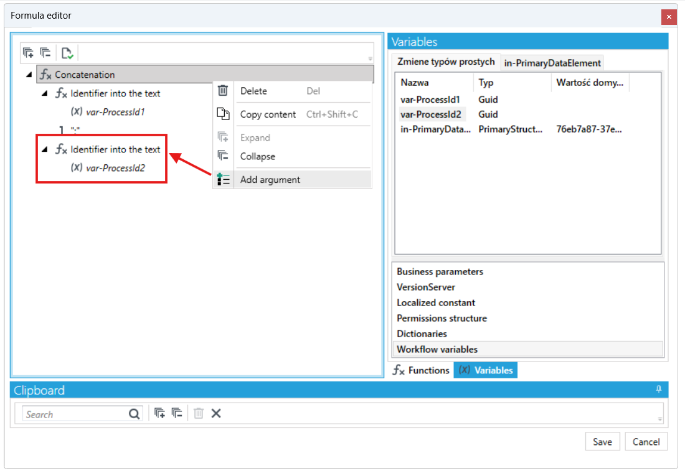Click the Typ column header
The width and height of the screenshot is (685, 471).
513,83
